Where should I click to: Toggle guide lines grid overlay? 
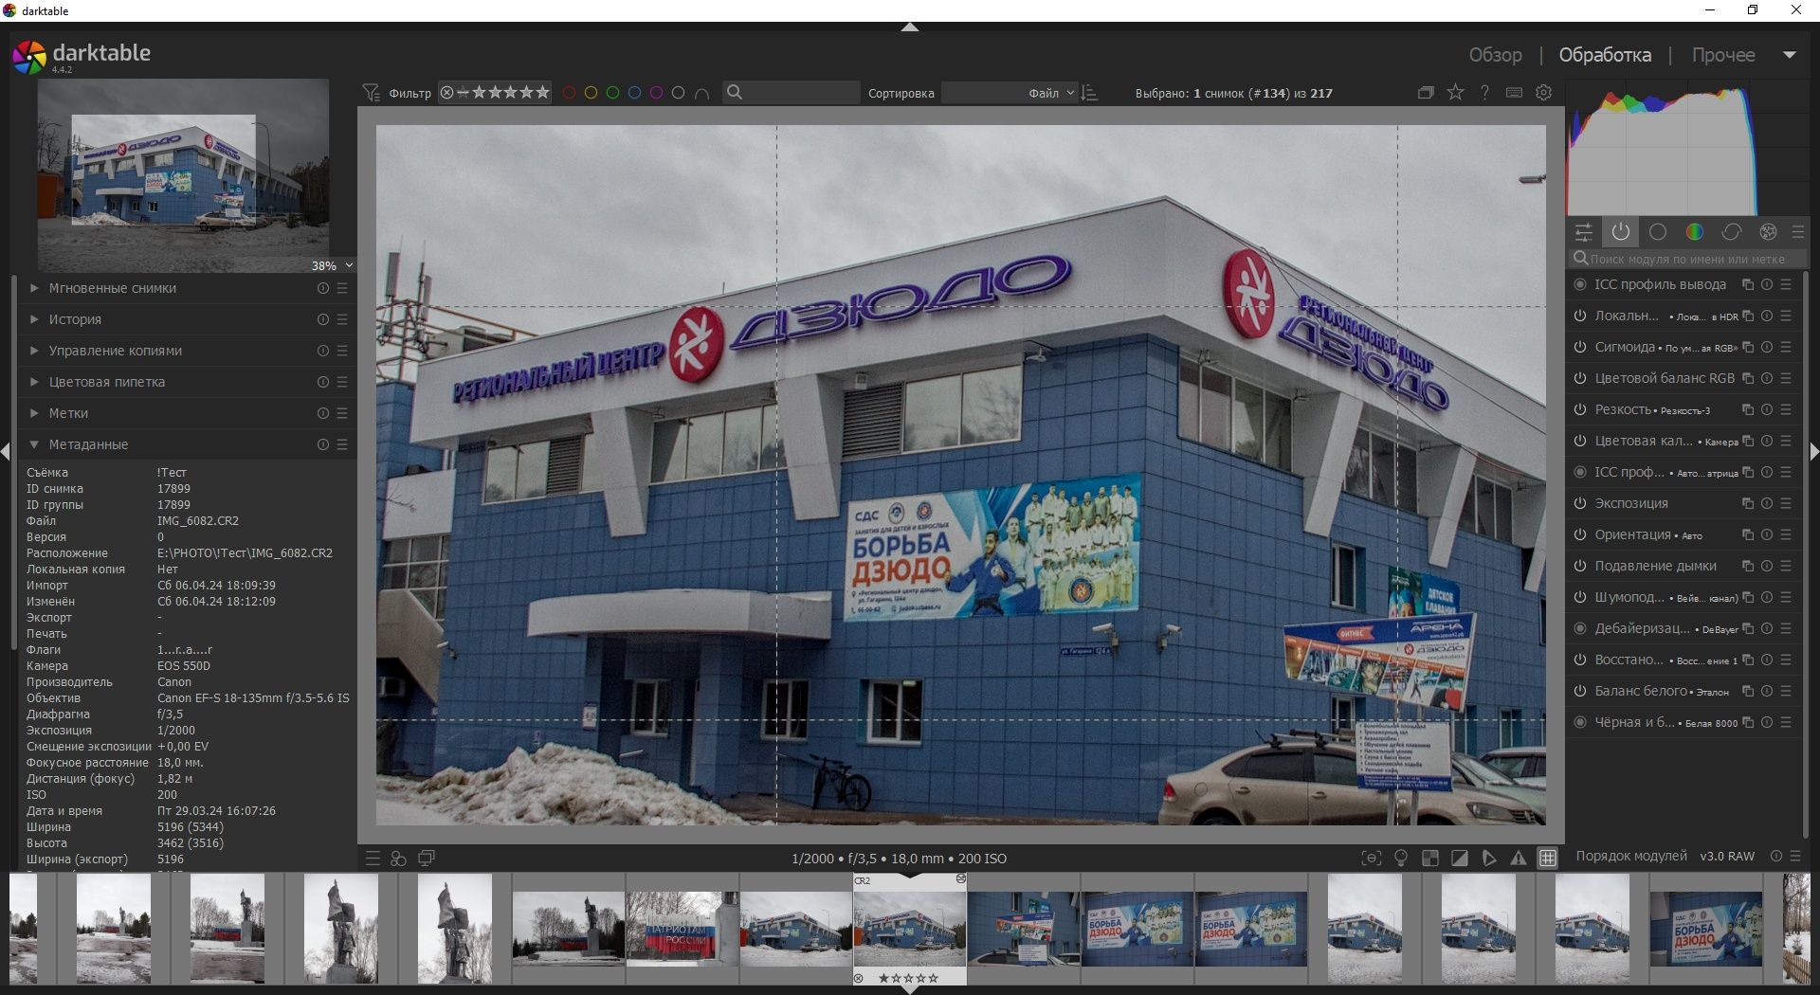point(1548,859)
